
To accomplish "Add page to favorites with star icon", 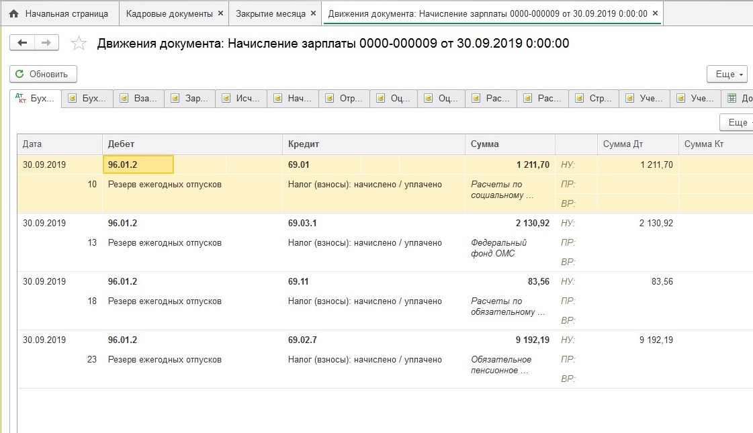I will 79,44.
